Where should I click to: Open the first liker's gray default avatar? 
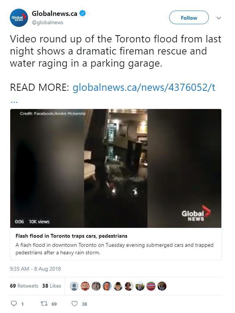(x=74, y=286)
